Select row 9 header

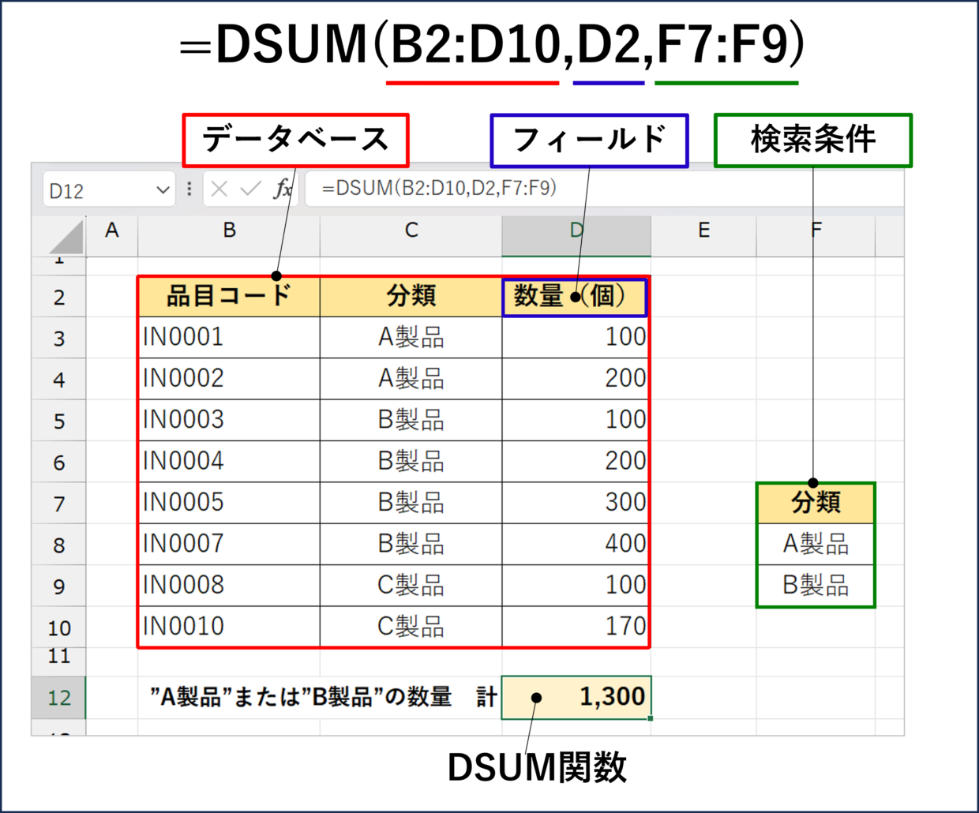click(x=59, y=586)
